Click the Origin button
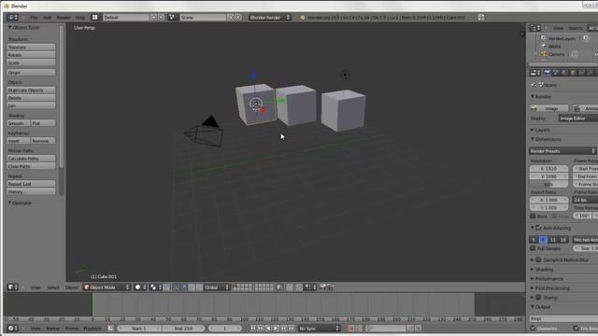Screen dimensions: 598x336 pyautogui.click(x=31, y=73)
